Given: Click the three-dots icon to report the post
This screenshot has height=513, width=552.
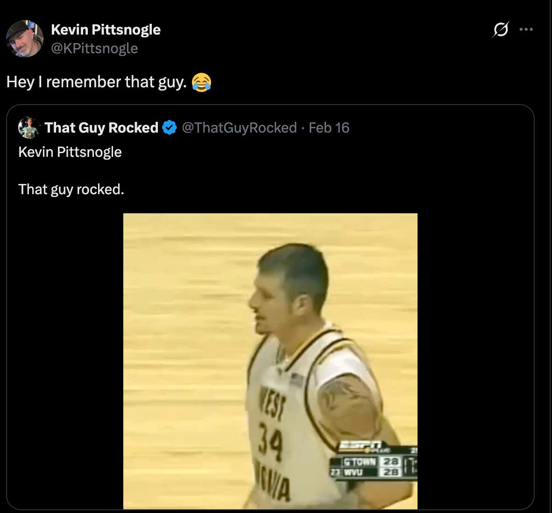Looking at the screenshot, I should [x=526, y=29].
